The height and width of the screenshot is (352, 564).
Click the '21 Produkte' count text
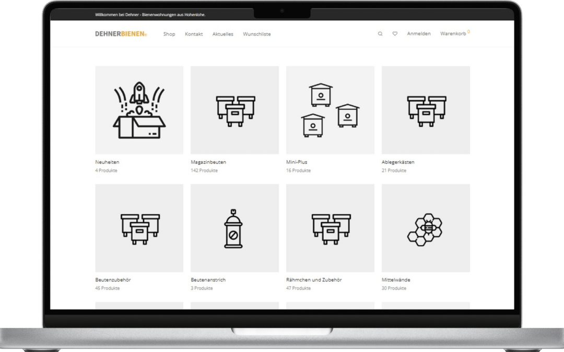click(394, 171)
